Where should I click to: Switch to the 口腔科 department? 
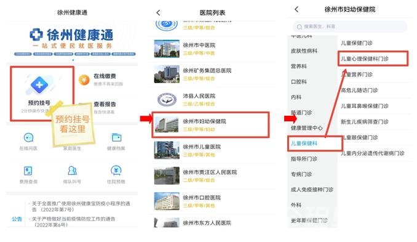coord(299,82)
